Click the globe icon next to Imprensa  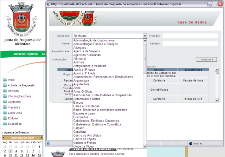[x=5, y=107]
